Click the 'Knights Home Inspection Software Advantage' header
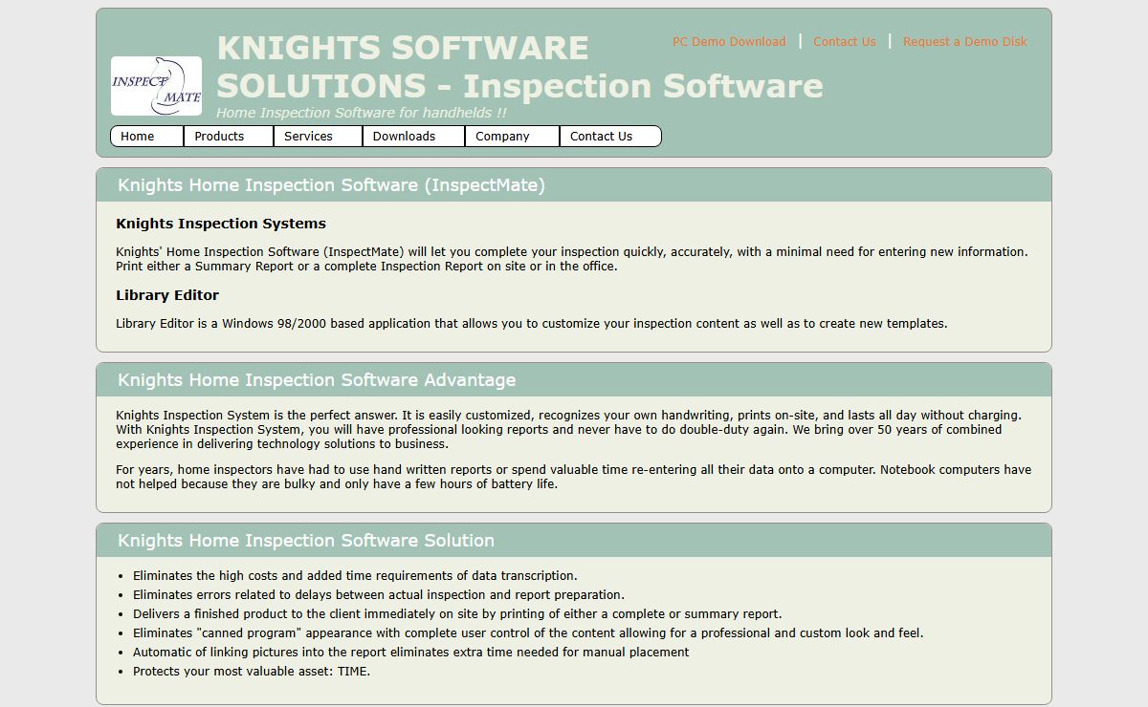Screen dimensions: 1148x707 click(x=574, y=380)
